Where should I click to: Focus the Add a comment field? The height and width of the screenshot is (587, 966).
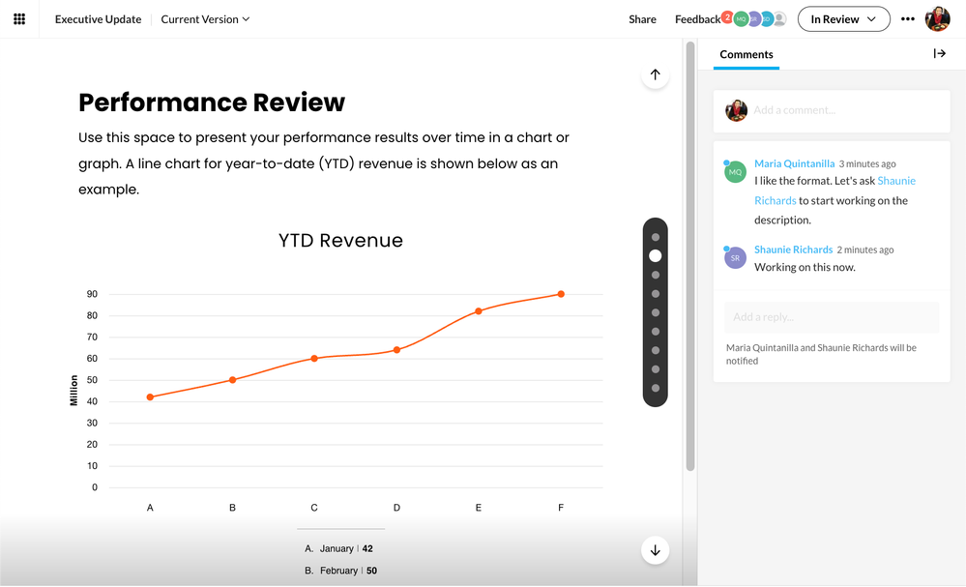[832, 111]
